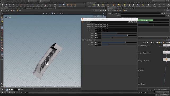Jump to first frame of timeline

(x=2, y=90)
